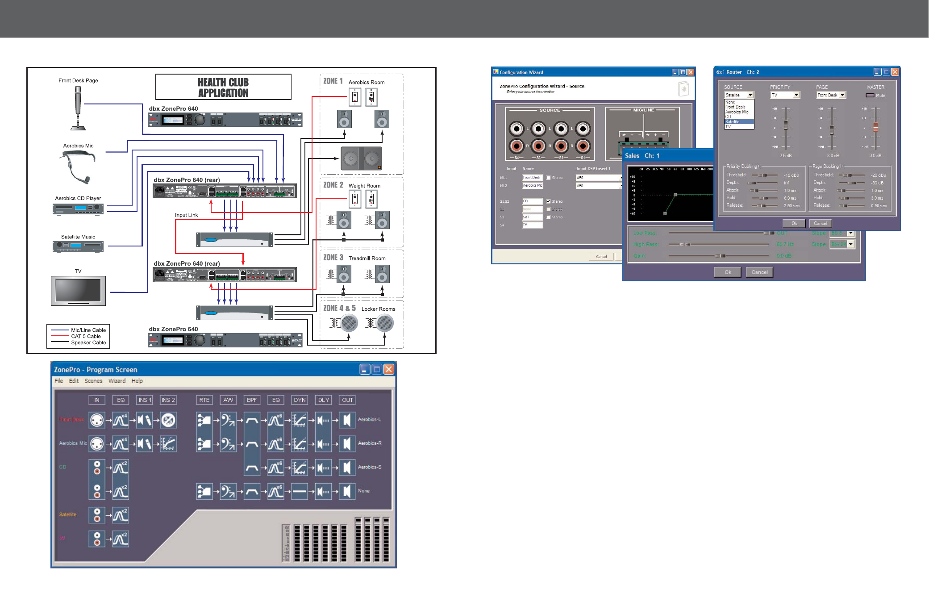Click Cancel in the 6x1 Router window
This screenshot has width=929, height=601.
click(821, 224)
